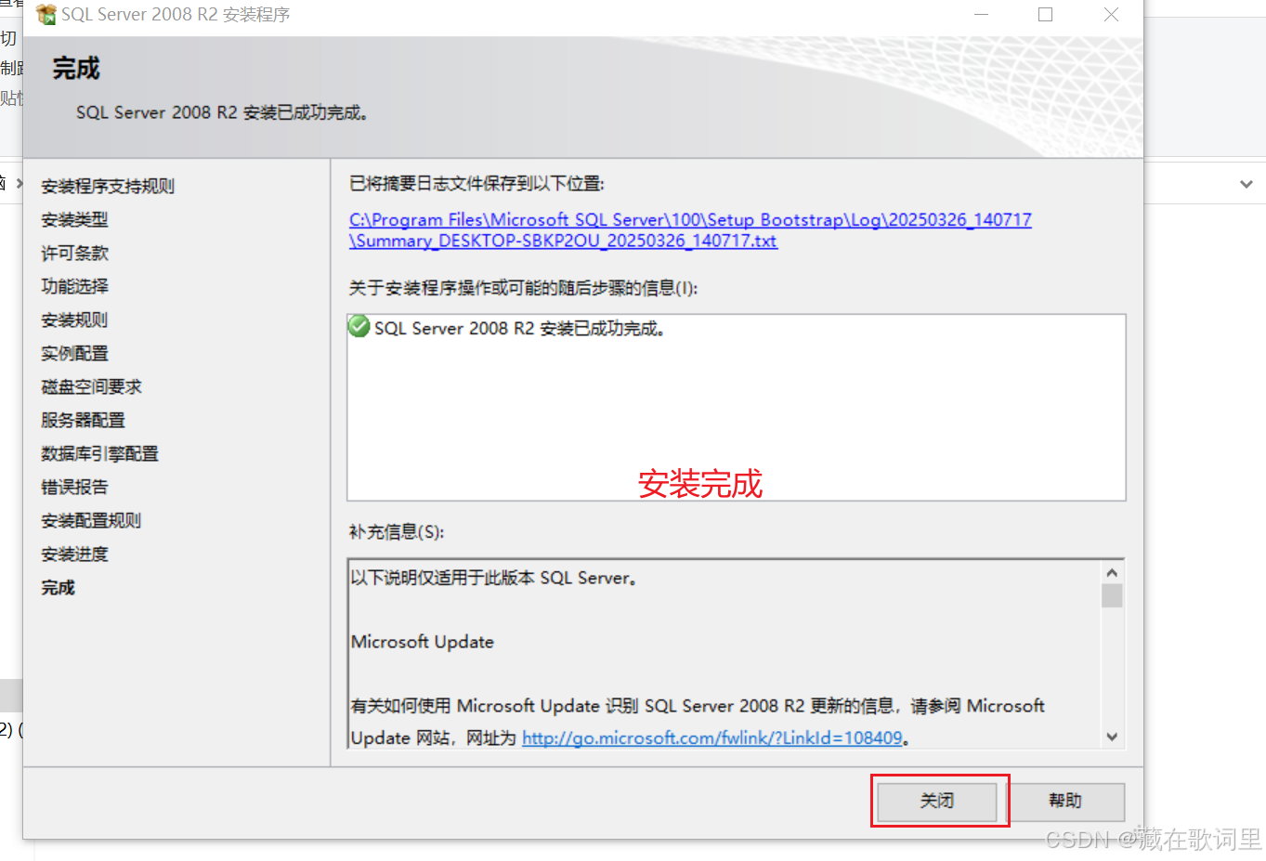Click the supplementary info scrollbar thumb
This screenshot has width=1266, height=861.
point(1112,595)
